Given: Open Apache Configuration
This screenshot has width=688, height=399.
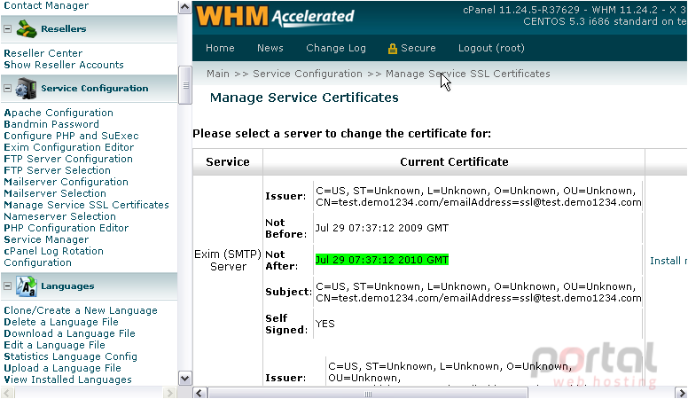Looking at the screenshot, I should coord(59,113).
